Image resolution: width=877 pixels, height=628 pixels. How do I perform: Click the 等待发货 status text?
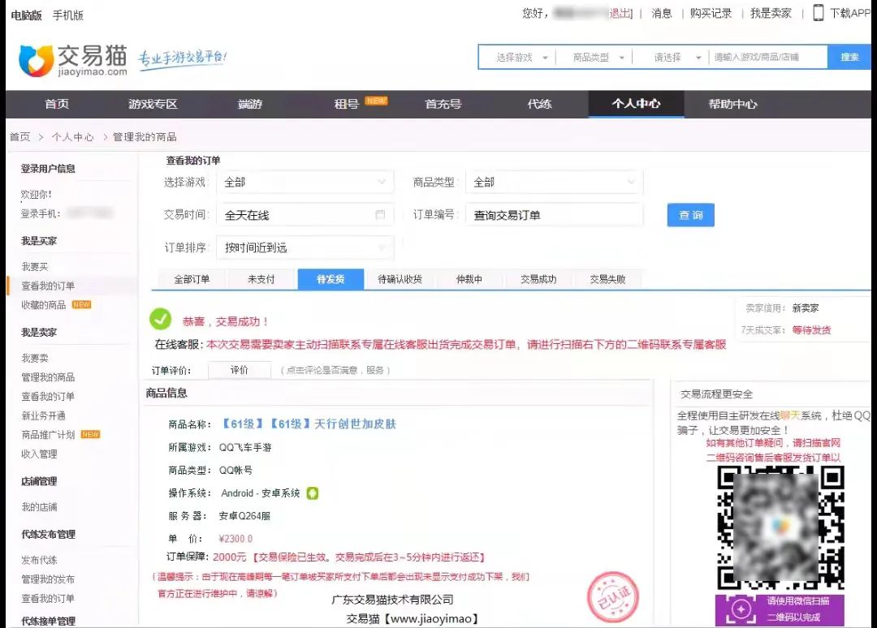(x=811, y=330)
